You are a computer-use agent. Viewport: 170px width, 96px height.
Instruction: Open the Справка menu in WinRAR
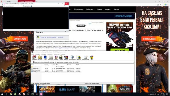[x=63, y=54]
